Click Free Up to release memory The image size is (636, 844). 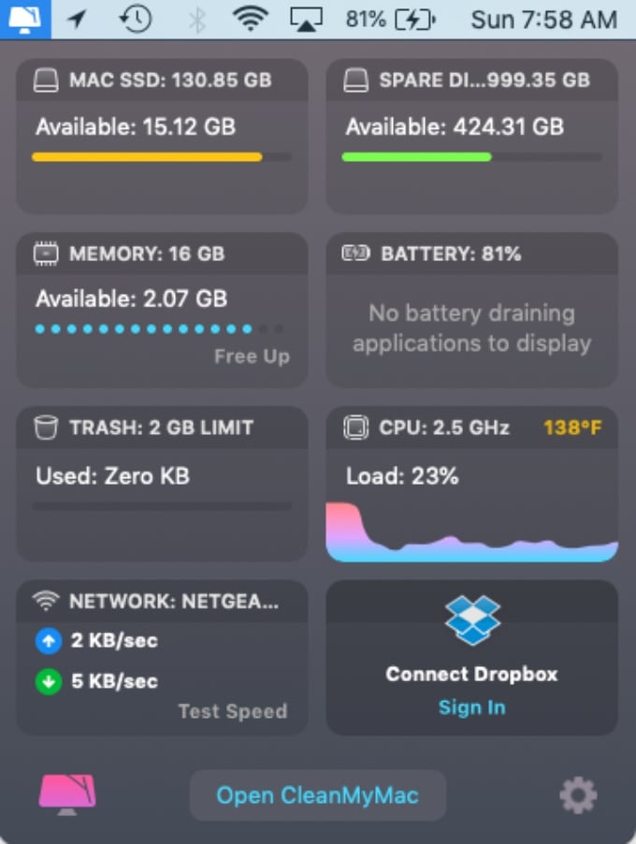pos(252,356)
